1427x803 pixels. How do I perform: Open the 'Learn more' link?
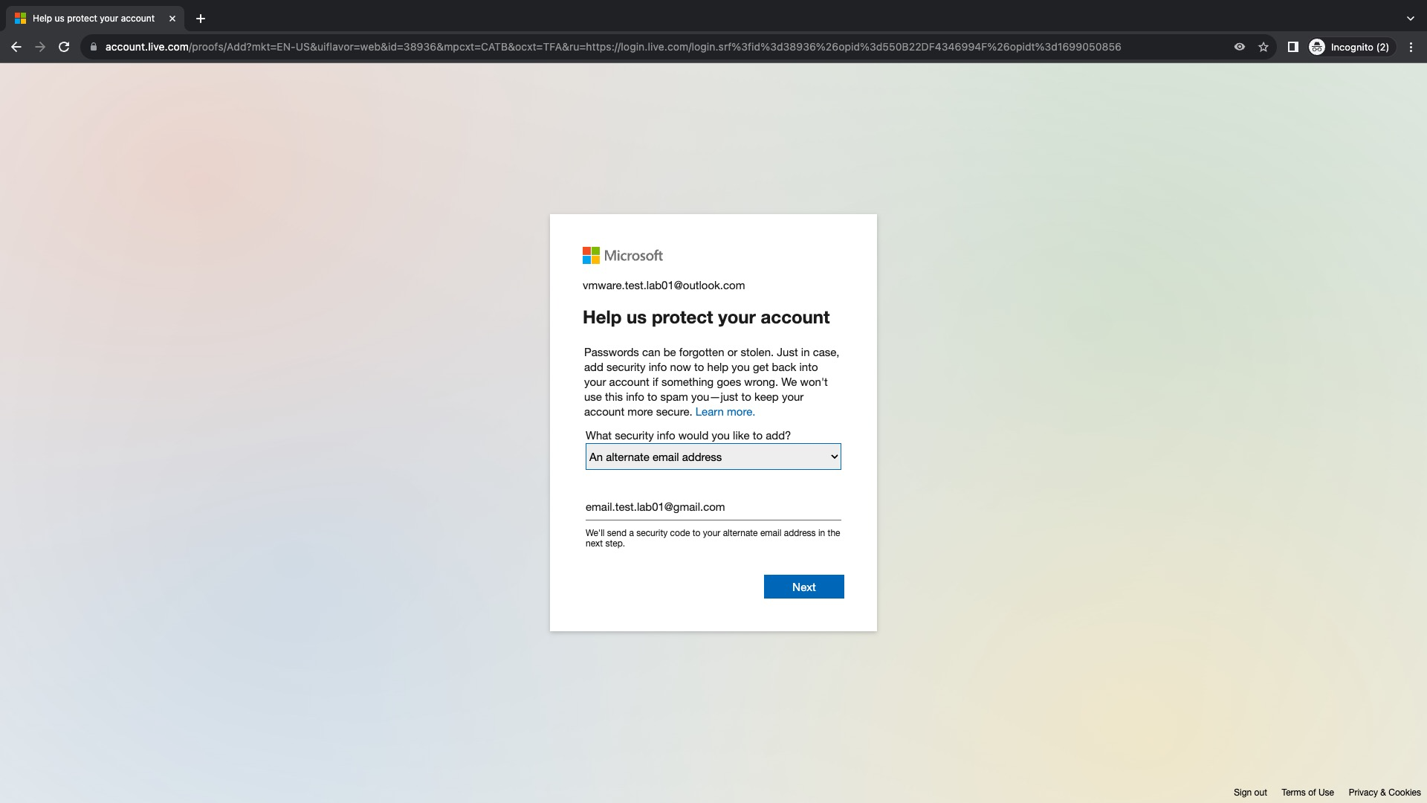(725, 411)
